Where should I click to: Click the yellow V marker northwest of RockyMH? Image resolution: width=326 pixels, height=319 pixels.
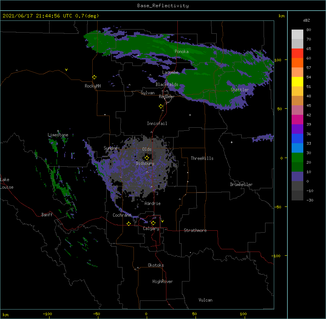tap(66, 70)
